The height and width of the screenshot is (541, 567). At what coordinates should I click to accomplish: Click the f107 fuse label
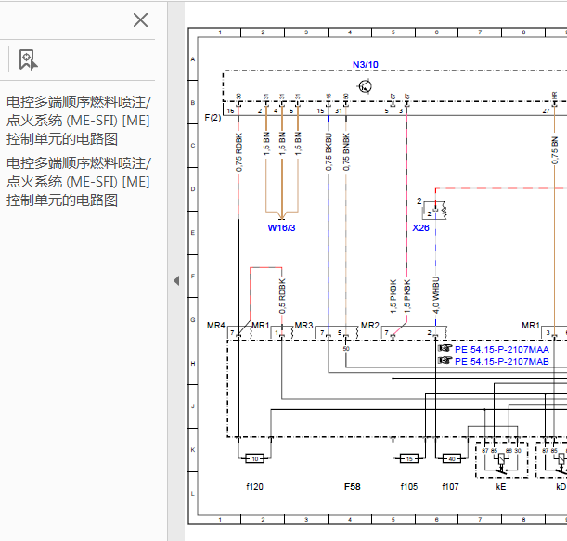pyautogui.click(x=450, y=487)
